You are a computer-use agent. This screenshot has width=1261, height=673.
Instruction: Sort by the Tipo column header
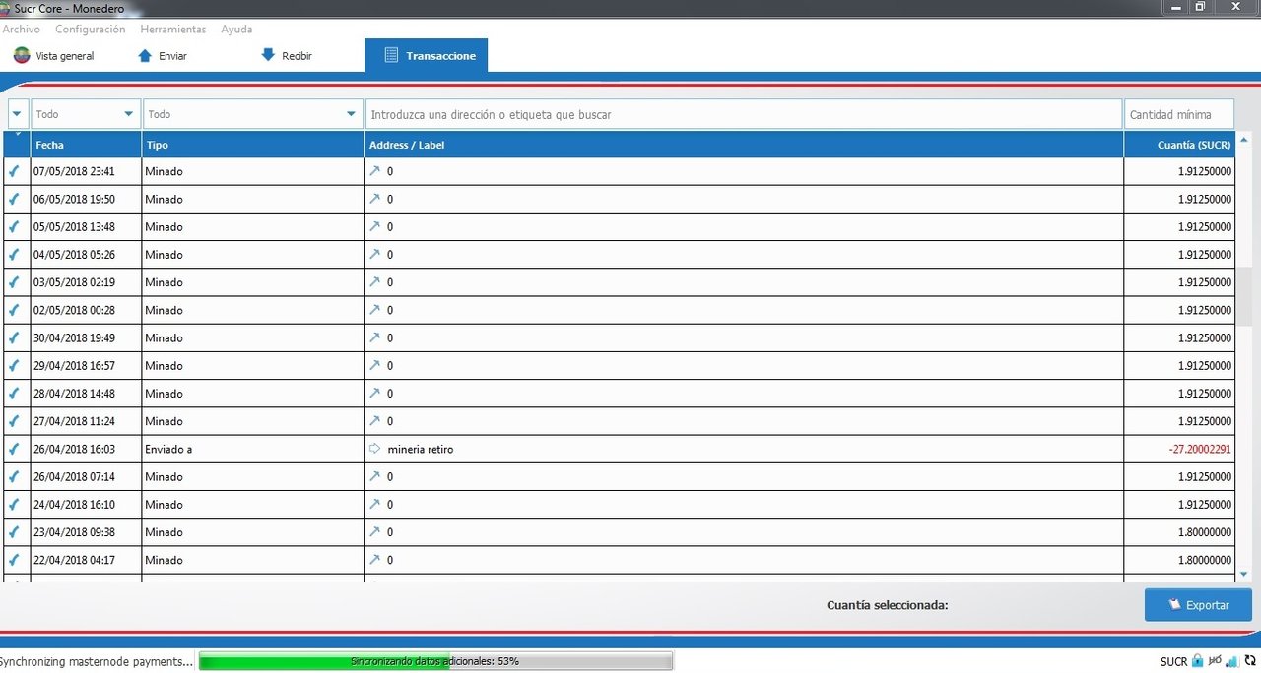pos(253,145)
